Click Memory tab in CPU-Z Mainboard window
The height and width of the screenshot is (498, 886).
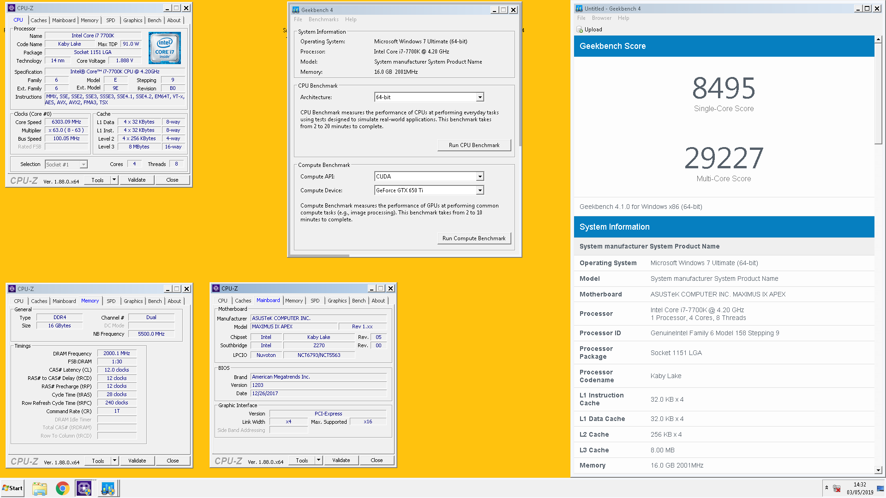[294, 301]
